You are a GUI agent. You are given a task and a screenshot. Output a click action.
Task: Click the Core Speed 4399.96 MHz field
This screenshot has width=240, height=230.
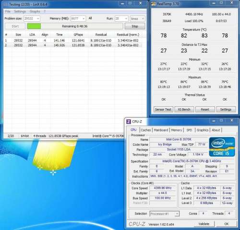point(163,188)
